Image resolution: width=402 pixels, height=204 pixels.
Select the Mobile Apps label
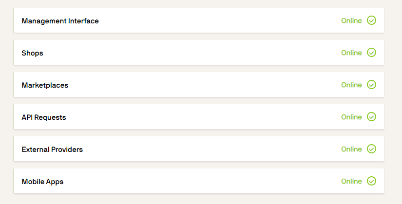(x=42, y=182)
